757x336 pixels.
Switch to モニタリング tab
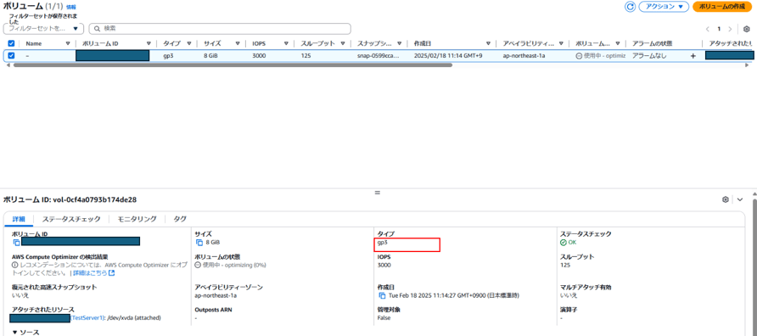pos(137,219)
